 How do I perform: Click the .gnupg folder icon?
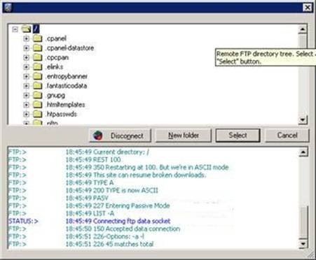pos(37,95)
